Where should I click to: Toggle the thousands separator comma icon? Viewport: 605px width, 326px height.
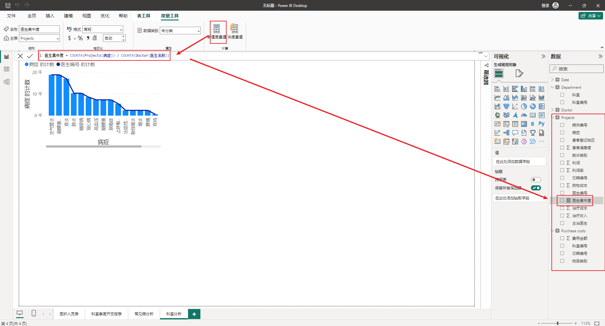[88, 38]
